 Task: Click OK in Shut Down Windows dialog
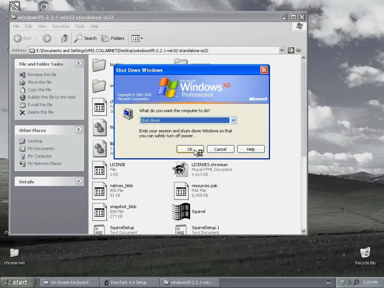pos(190,149)
